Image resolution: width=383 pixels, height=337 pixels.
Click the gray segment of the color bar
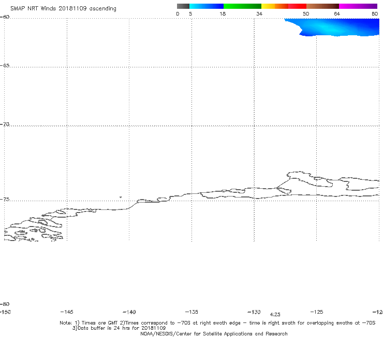coord(183,6)
